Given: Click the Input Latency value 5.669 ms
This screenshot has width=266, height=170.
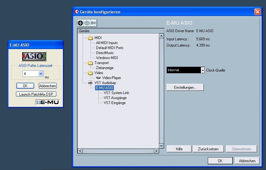Looking at the screenshot, I should coord(203,39).
